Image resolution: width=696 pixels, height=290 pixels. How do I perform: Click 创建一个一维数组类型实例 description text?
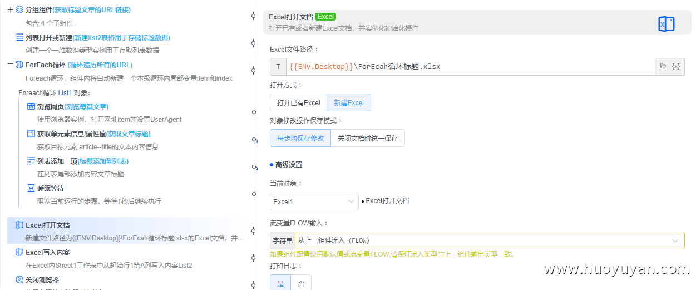point(92,51)
